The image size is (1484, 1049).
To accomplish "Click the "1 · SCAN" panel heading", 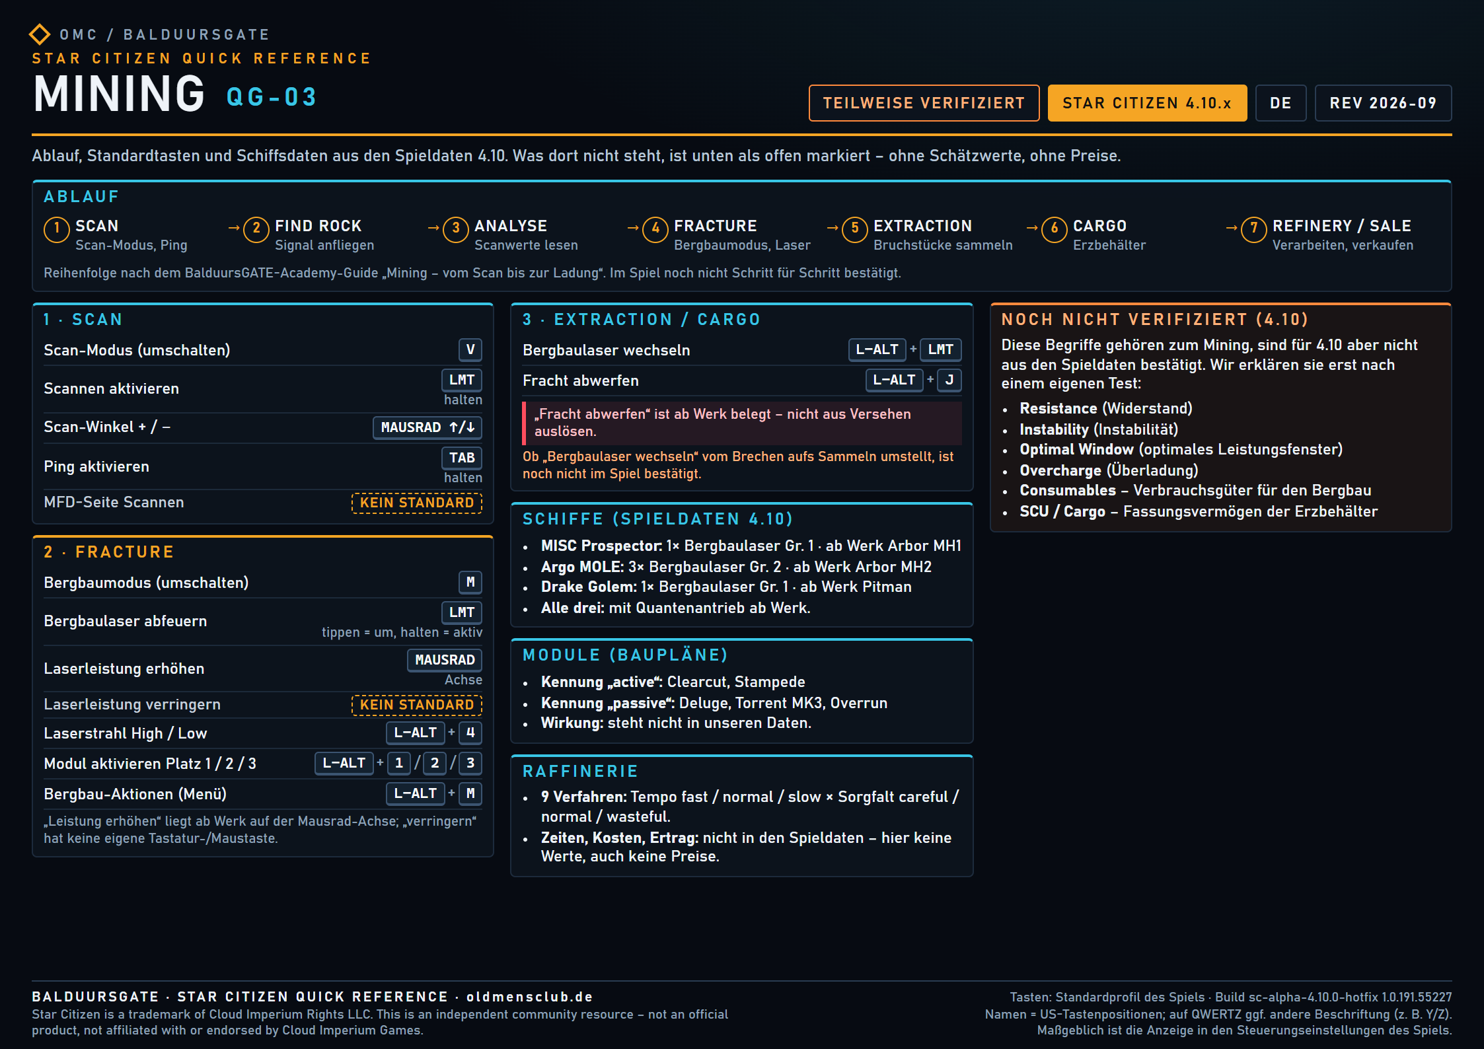I will click(x=83, y=320).
